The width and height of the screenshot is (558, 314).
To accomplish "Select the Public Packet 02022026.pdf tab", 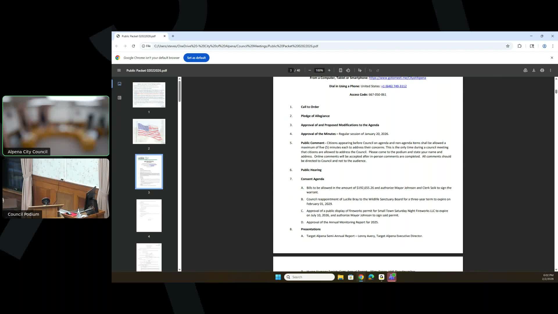I will [x=139, y=36].
